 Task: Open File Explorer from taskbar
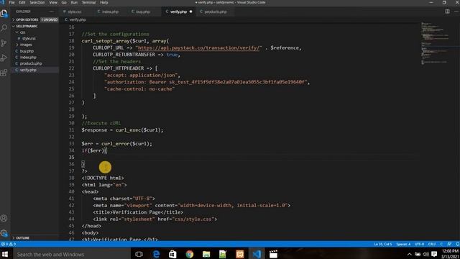[x=206, y=254]
